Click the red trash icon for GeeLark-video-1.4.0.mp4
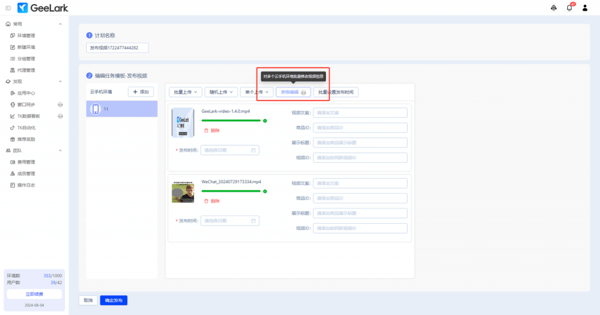The height and width of the screenshot is (315, 600). click(206, 131)
